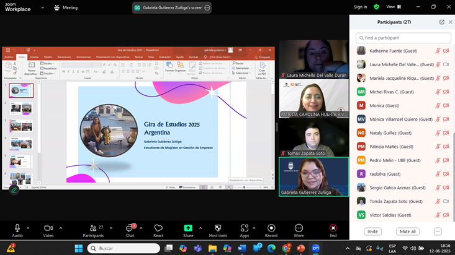Expand the Video options arrow

(x=61, y=228)
